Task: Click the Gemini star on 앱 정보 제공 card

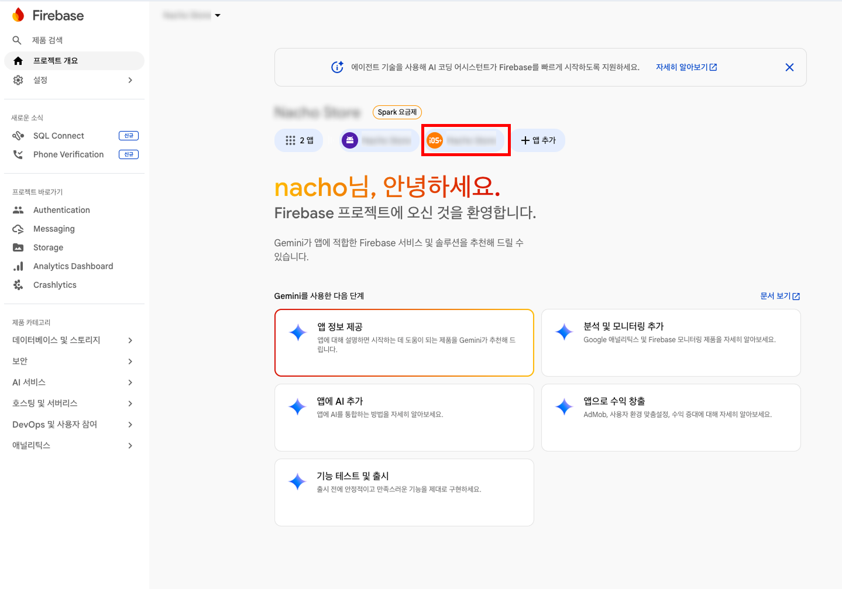Action: coord(298,332)
